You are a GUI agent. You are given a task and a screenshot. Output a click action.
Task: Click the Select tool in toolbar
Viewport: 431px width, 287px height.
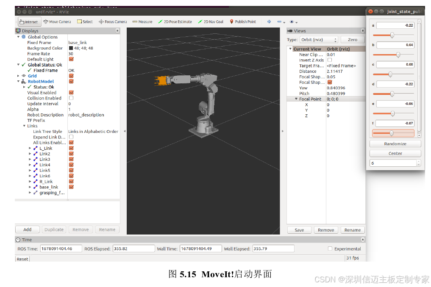(85, 22)
